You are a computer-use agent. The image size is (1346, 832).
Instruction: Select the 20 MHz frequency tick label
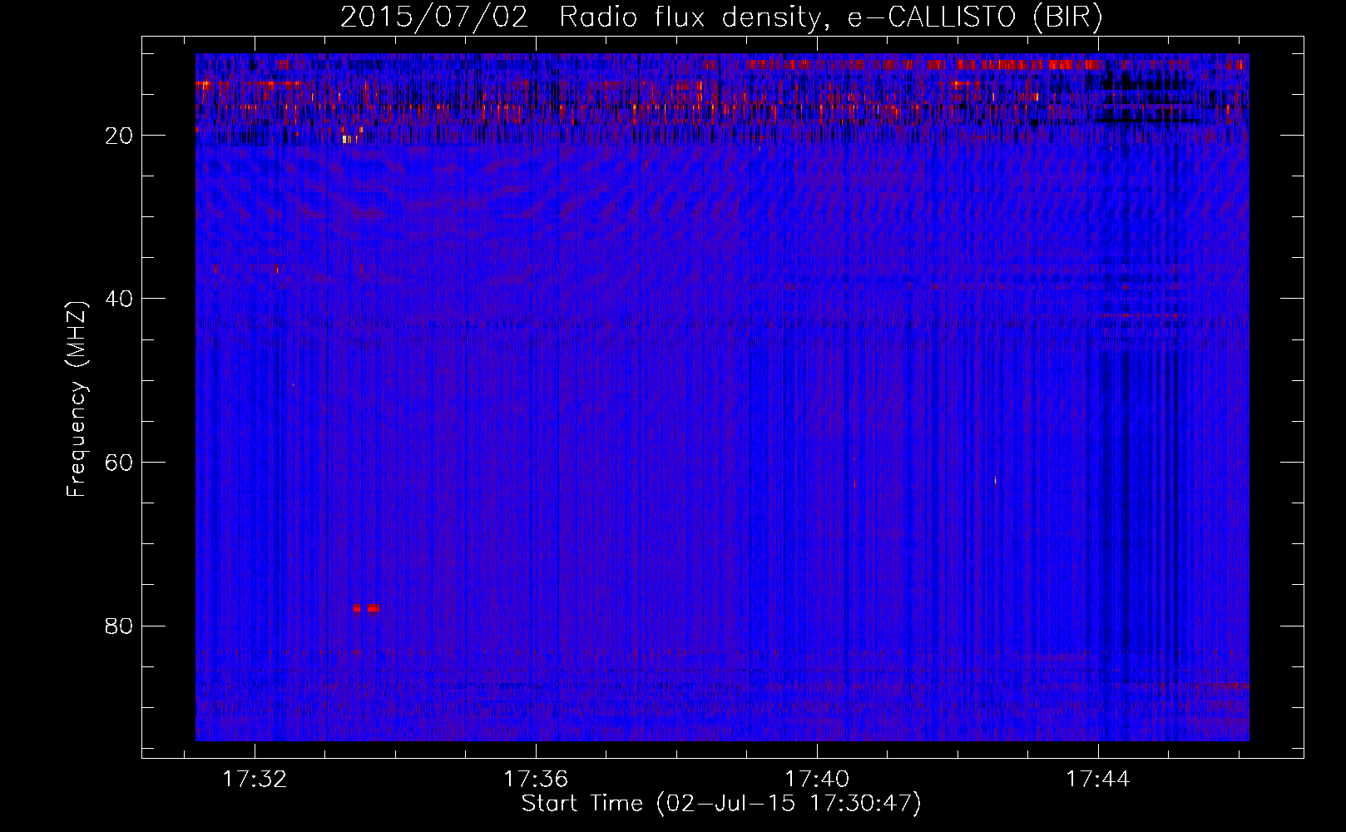pyautogui.click(x=120, y=136)
